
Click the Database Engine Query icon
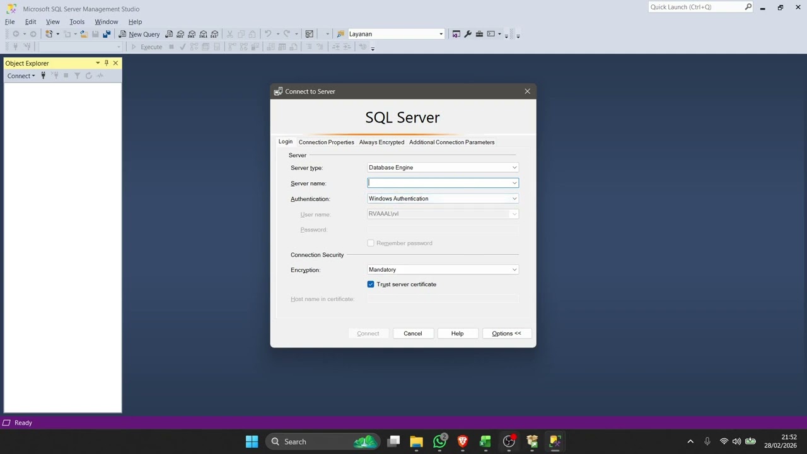[x=169, y=34]
